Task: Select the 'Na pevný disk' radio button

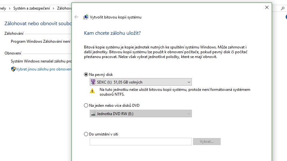Action: pyautogui.click(x=86, y=74)
